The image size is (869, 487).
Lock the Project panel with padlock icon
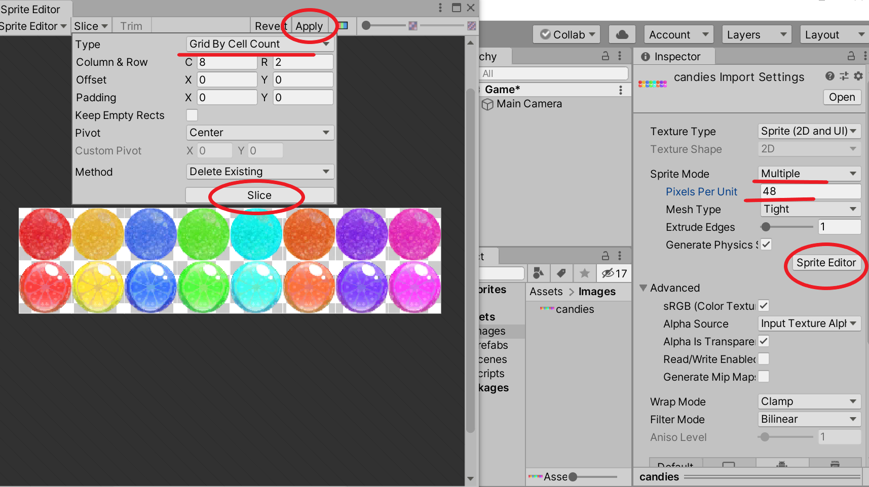tap(606, 256)
